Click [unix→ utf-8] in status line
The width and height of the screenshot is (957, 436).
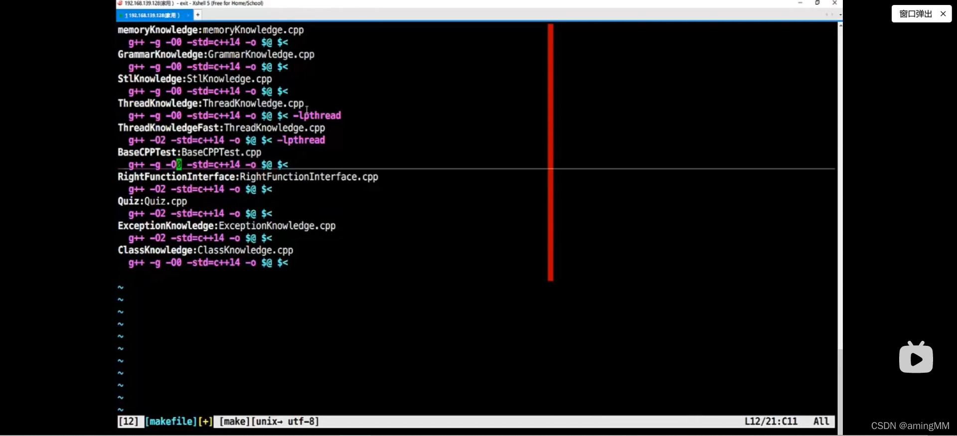pyautogui.click(x=285, y=422)
